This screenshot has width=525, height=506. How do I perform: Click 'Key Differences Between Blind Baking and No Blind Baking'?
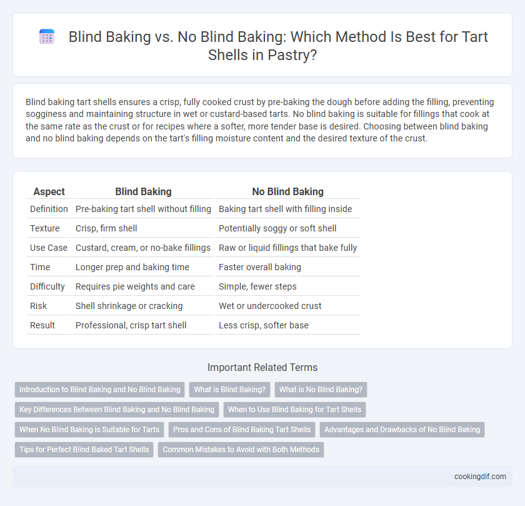pyautogui.click(x=117, y=410)
